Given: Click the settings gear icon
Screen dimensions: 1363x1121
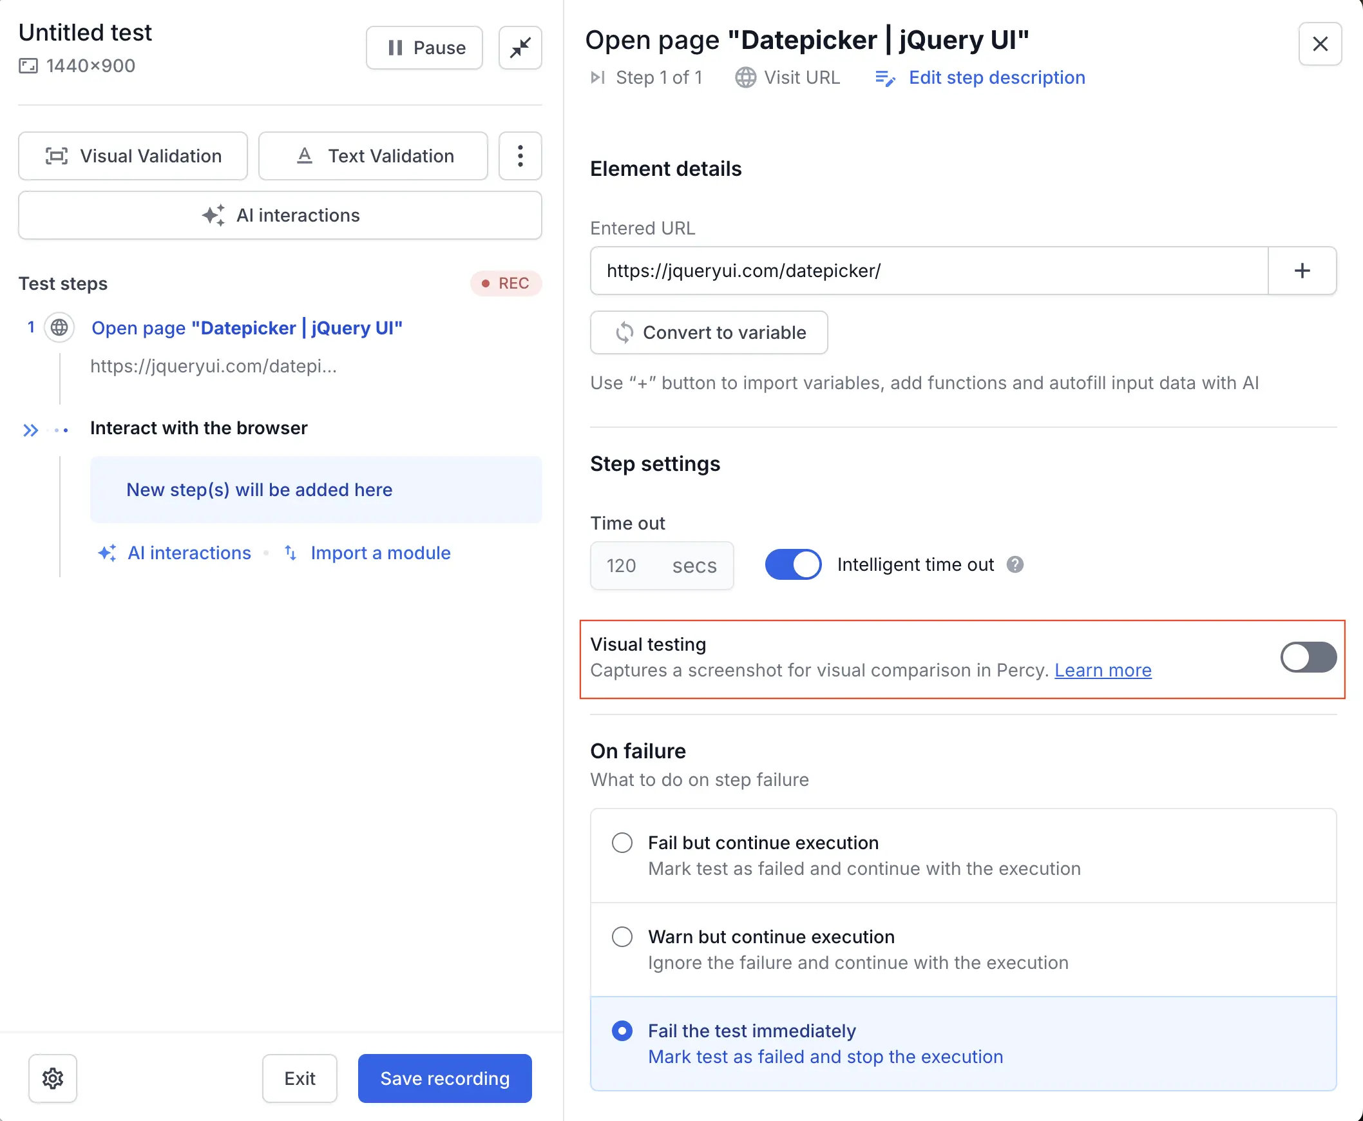Looking at the screenshot, I should 52,1078.
